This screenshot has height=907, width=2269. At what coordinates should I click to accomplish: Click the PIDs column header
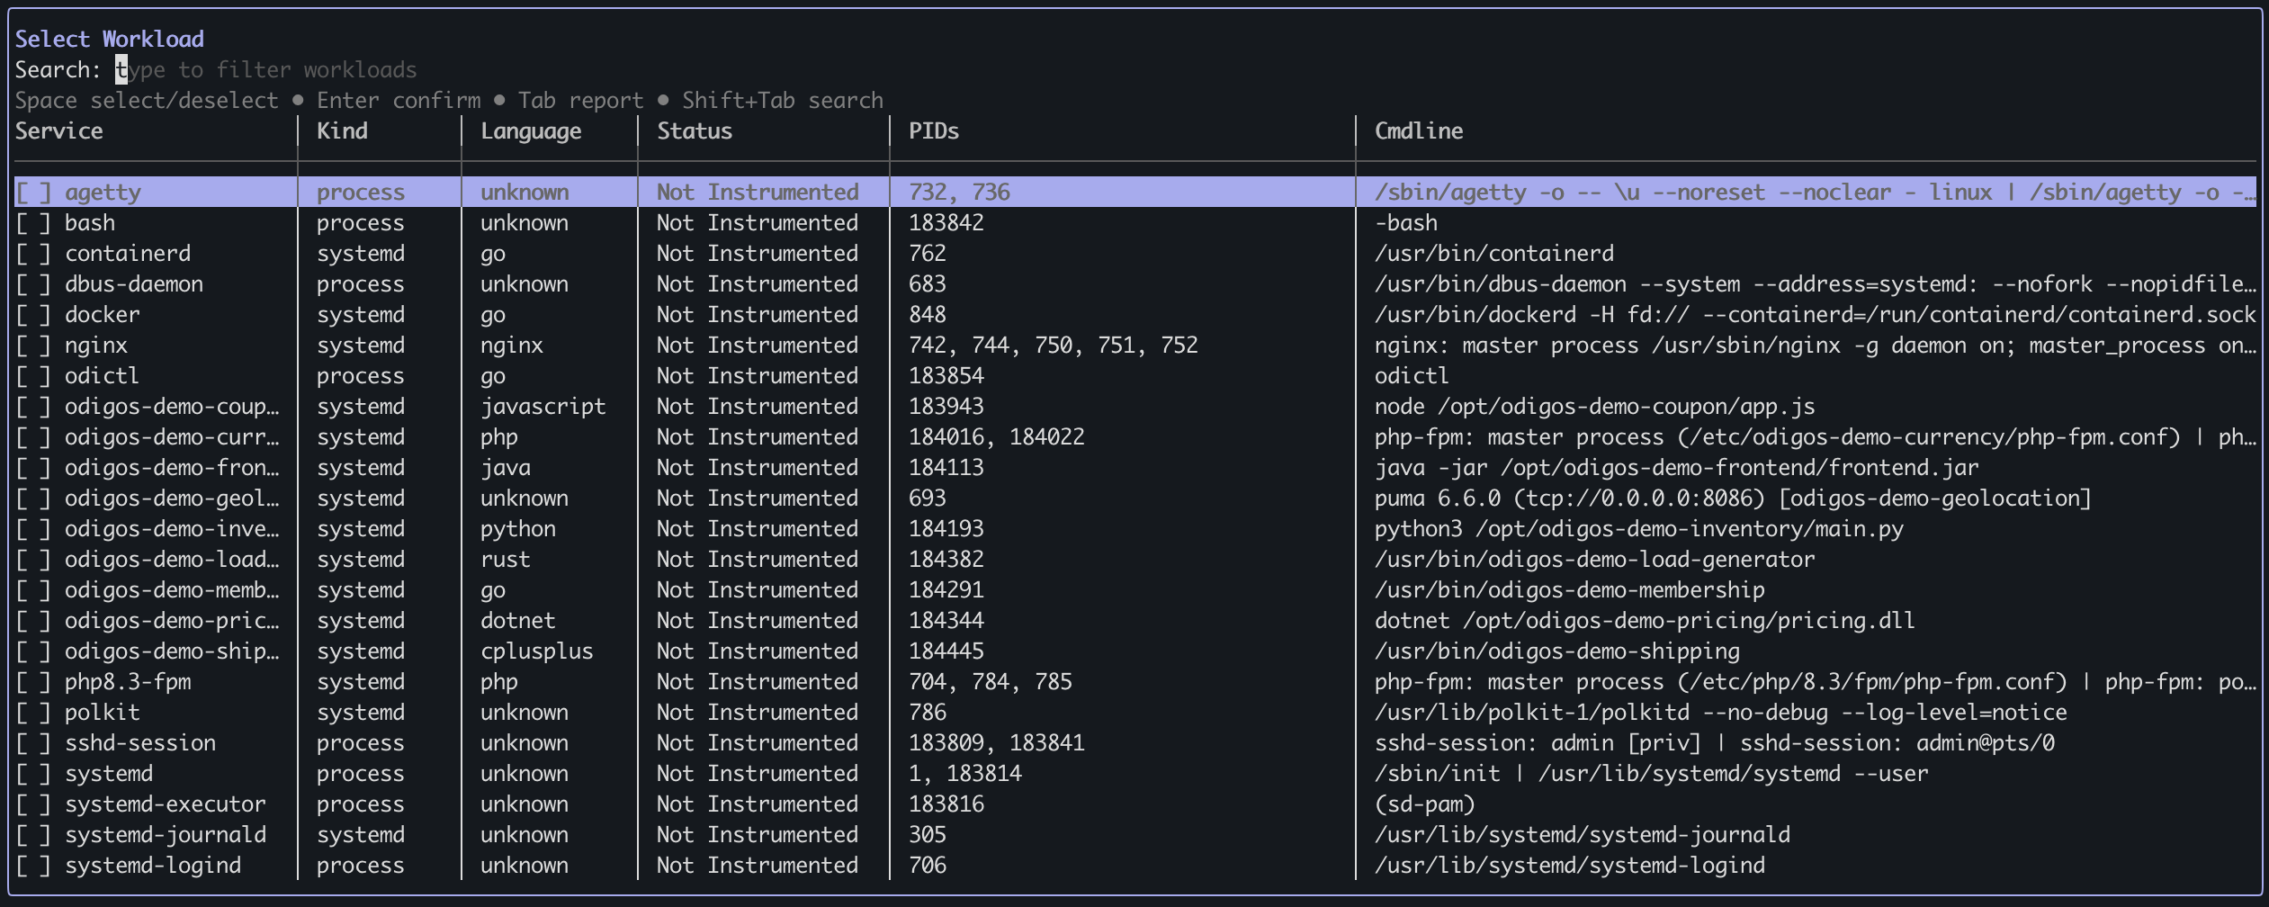pos(934,130)
